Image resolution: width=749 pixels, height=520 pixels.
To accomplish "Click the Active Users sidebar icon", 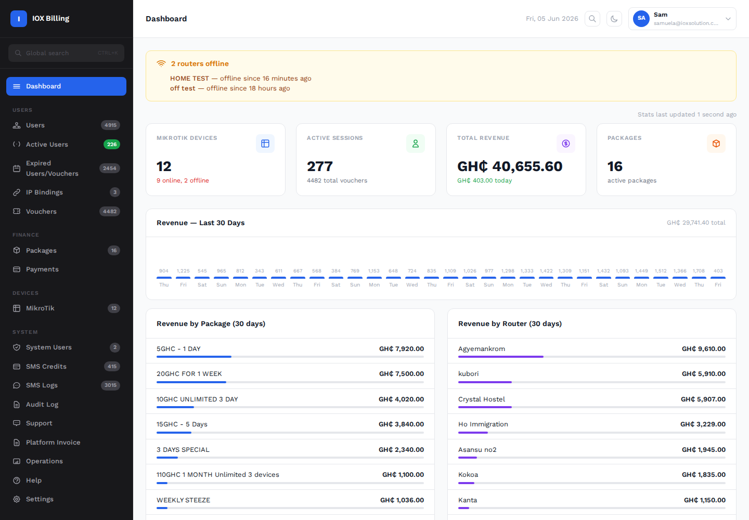I will [17, 145].
